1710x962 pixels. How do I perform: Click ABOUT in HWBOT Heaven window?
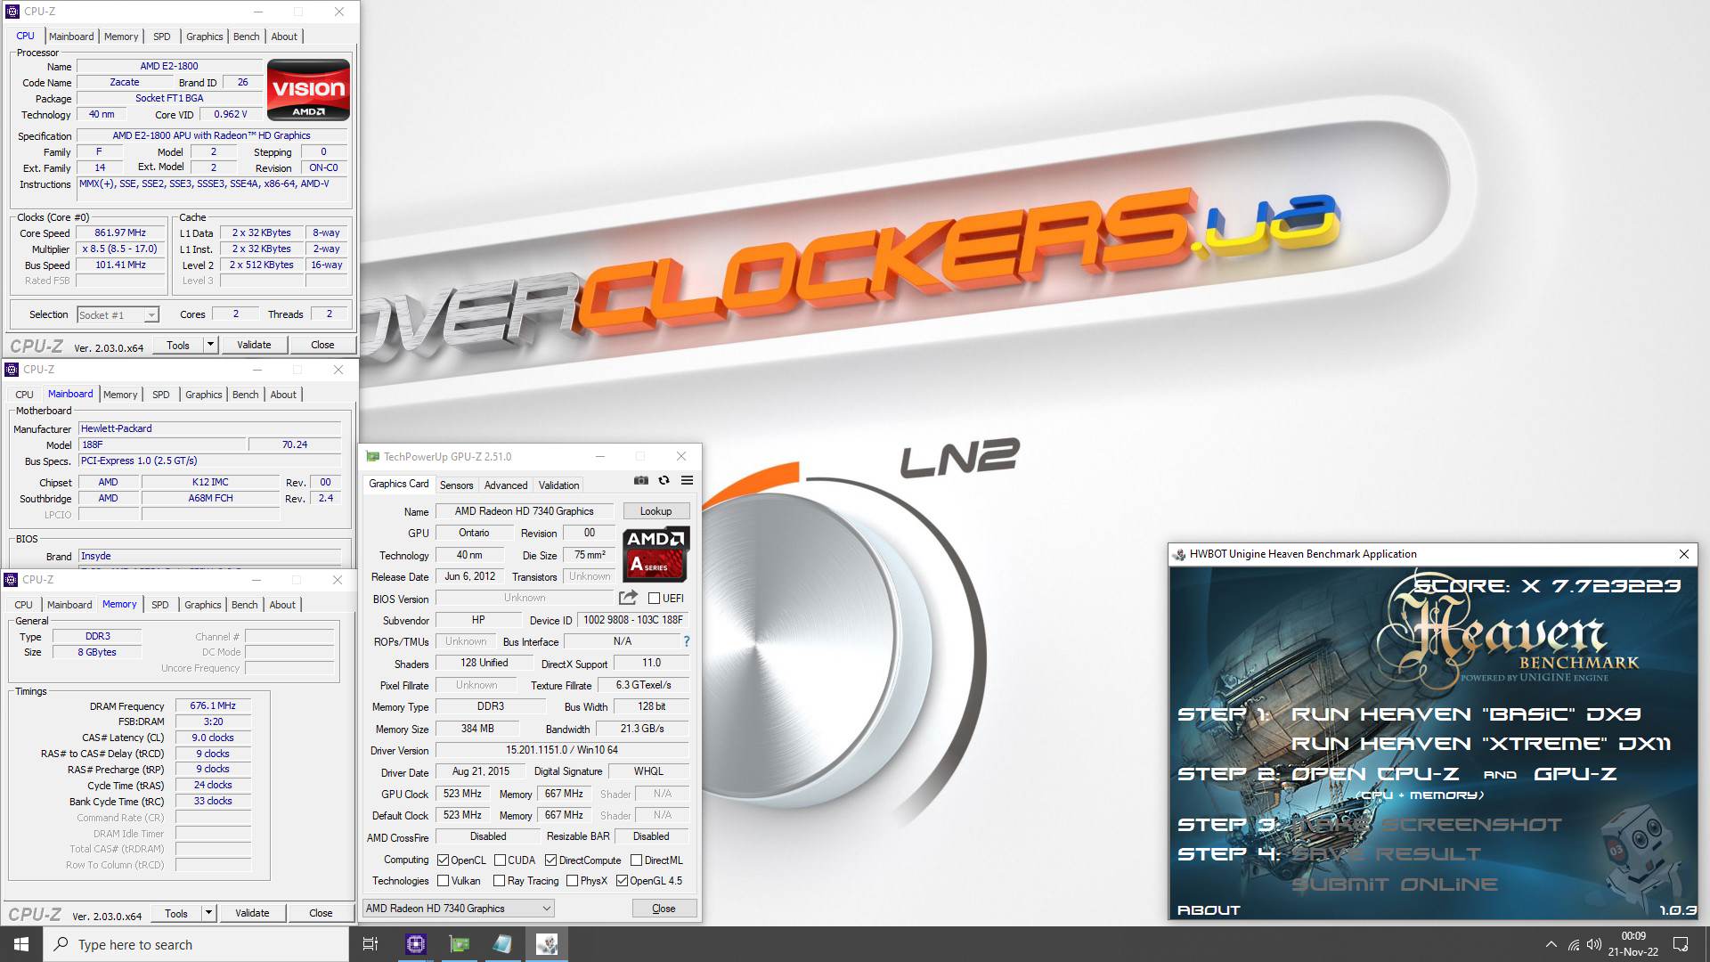[1209, 910]
